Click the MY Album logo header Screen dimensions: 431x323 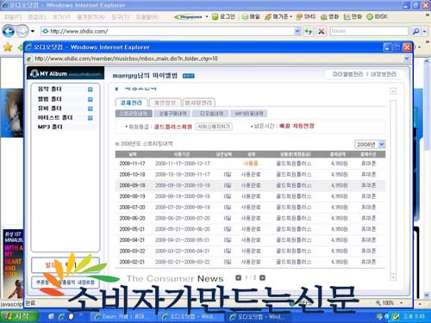(66, 73)
